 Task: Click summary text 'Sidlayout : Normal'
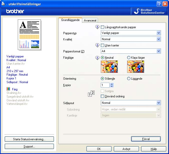(17, 82)
